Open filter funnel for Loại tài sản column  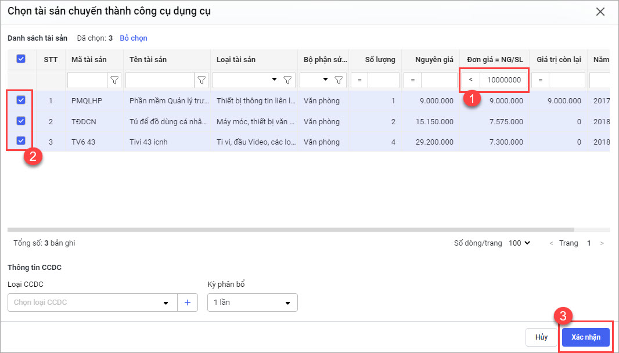pos(287,80)
